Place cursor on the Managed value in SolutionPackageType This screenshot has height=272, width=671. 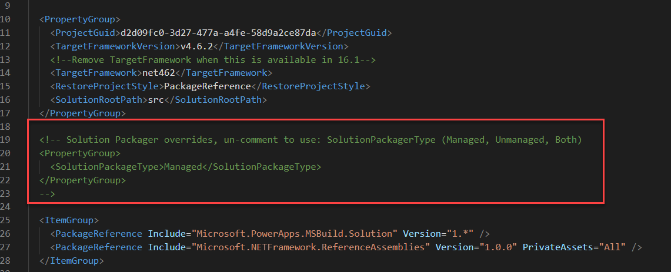[182, 167]
